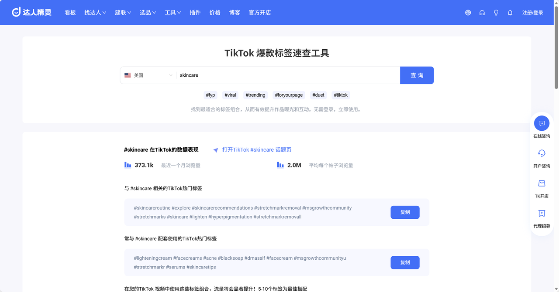Image resolution: width=559 pixels, height=292 pixels.
Task: Open the 选品 dropdown menu
Action: pos(148,13)
